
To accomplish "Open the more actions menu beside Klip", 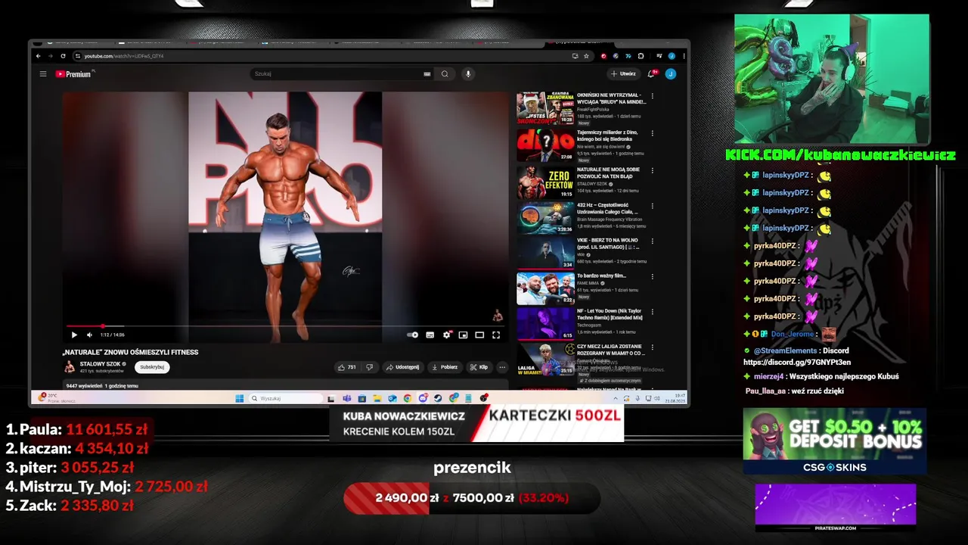I will click(502, 367).
